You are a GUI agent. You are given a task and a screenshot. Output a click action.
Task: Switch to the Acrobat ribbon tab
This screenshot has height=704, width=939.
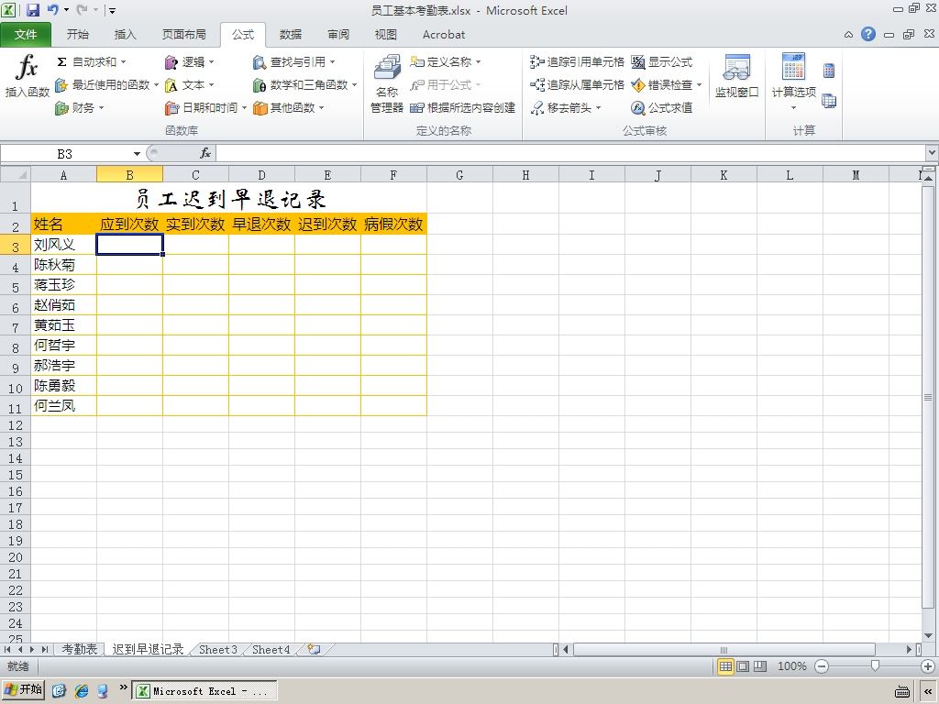[x=444, y=35]
